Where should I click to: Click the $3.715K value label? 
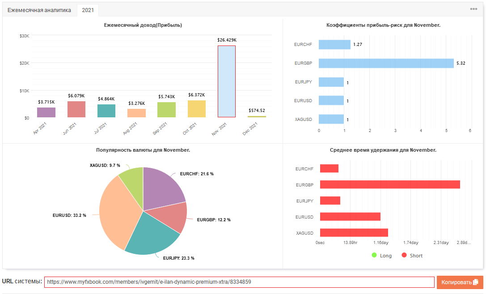46,102
